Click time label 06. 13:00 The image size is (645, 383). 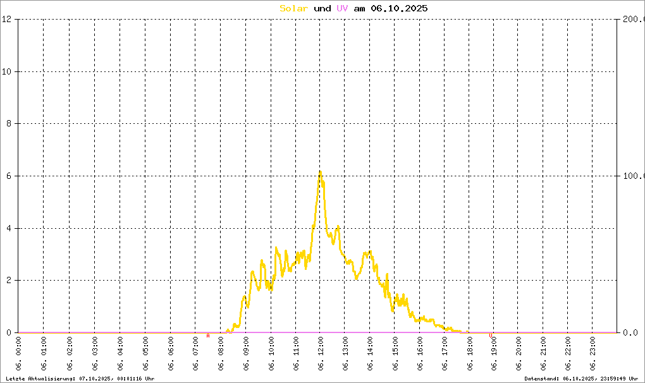point(345,353)
